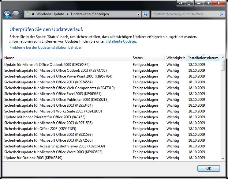The width and height of the screenshot is (228, 179).
Task: Click the scrollbar up arrow
Action: coord(223,57)
